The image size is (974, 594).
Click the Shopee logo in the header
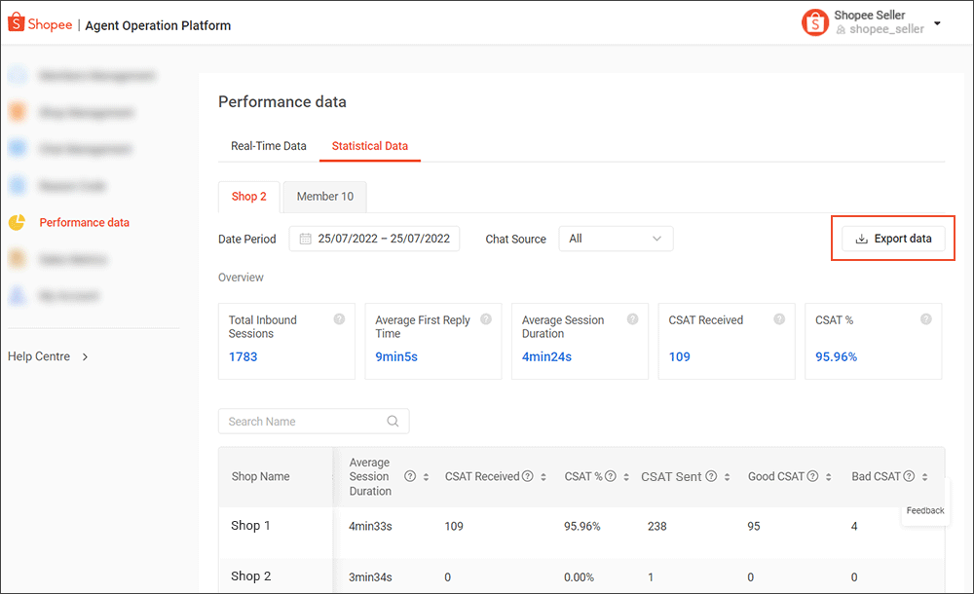[x=40, y=22]
